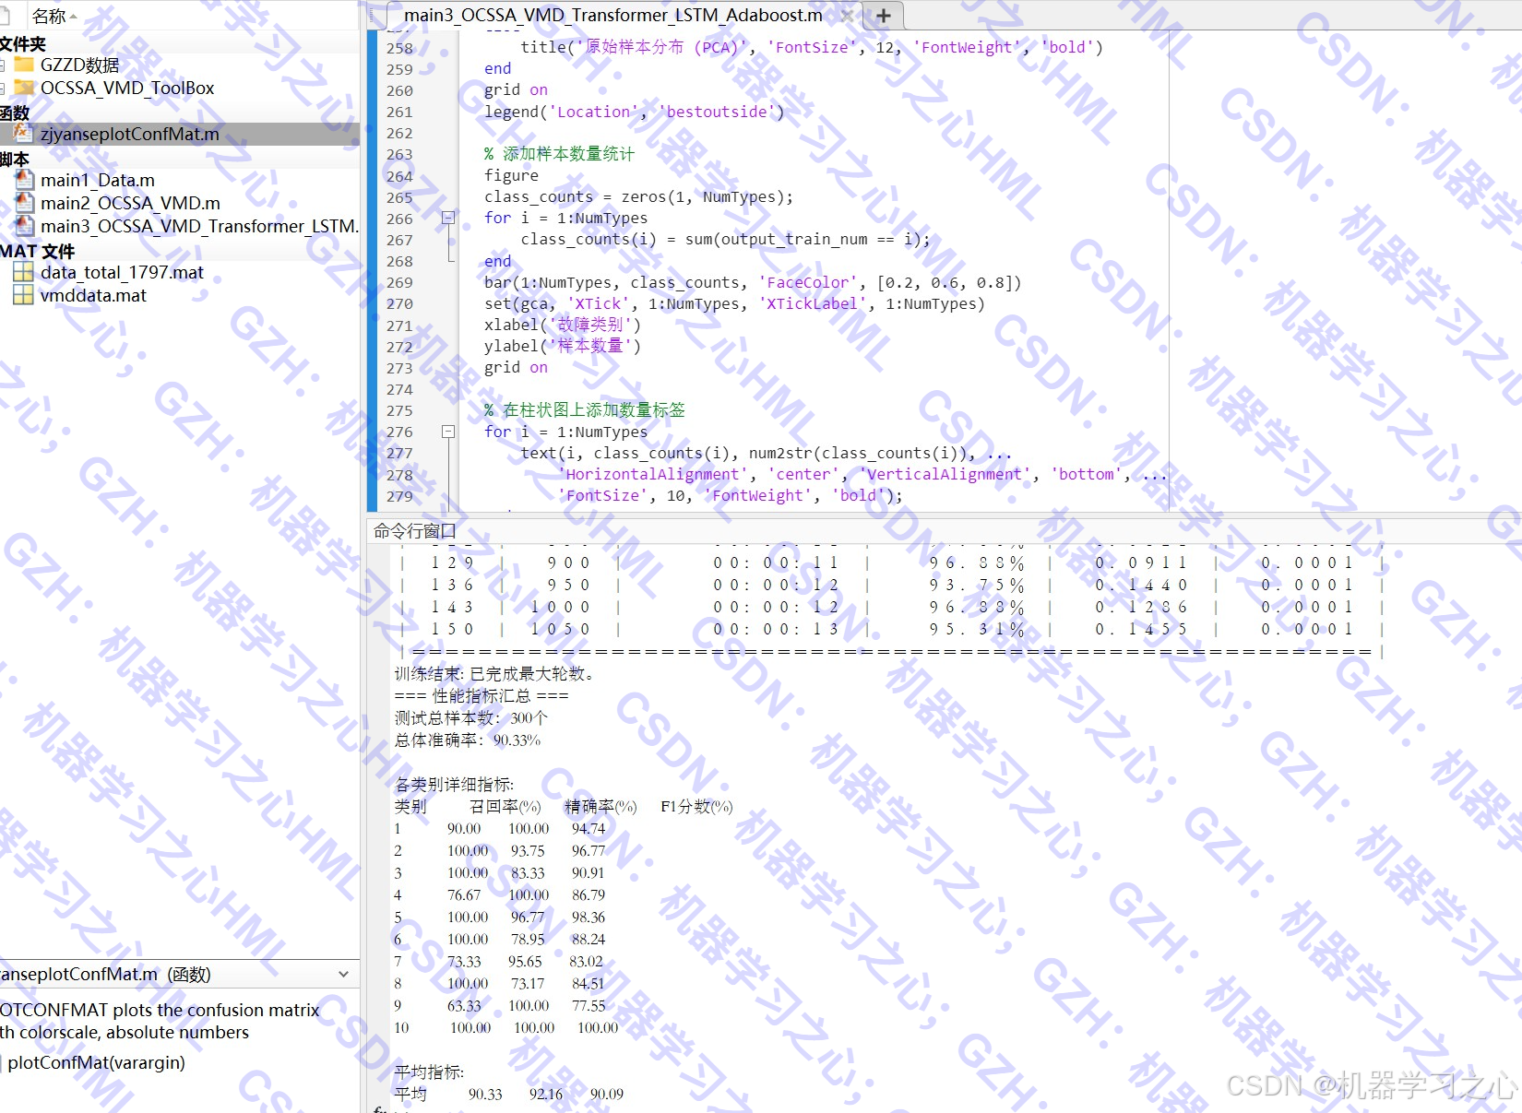Screen dimensions: 1522x1113
Task: Click the 命令行窗口 panel title
Action: tap(415, 530)
